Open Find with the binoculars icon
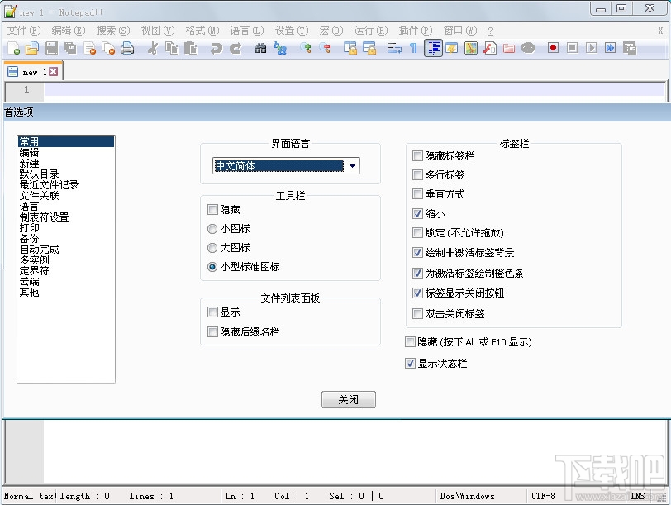Image resolution: width=671 pixels, height=505 pixels. point(262,48)
